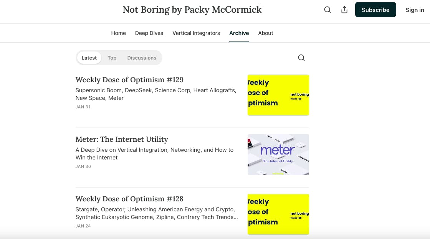Open the About tab
Viewport: 430px width, 239px height.
[266, 33]
